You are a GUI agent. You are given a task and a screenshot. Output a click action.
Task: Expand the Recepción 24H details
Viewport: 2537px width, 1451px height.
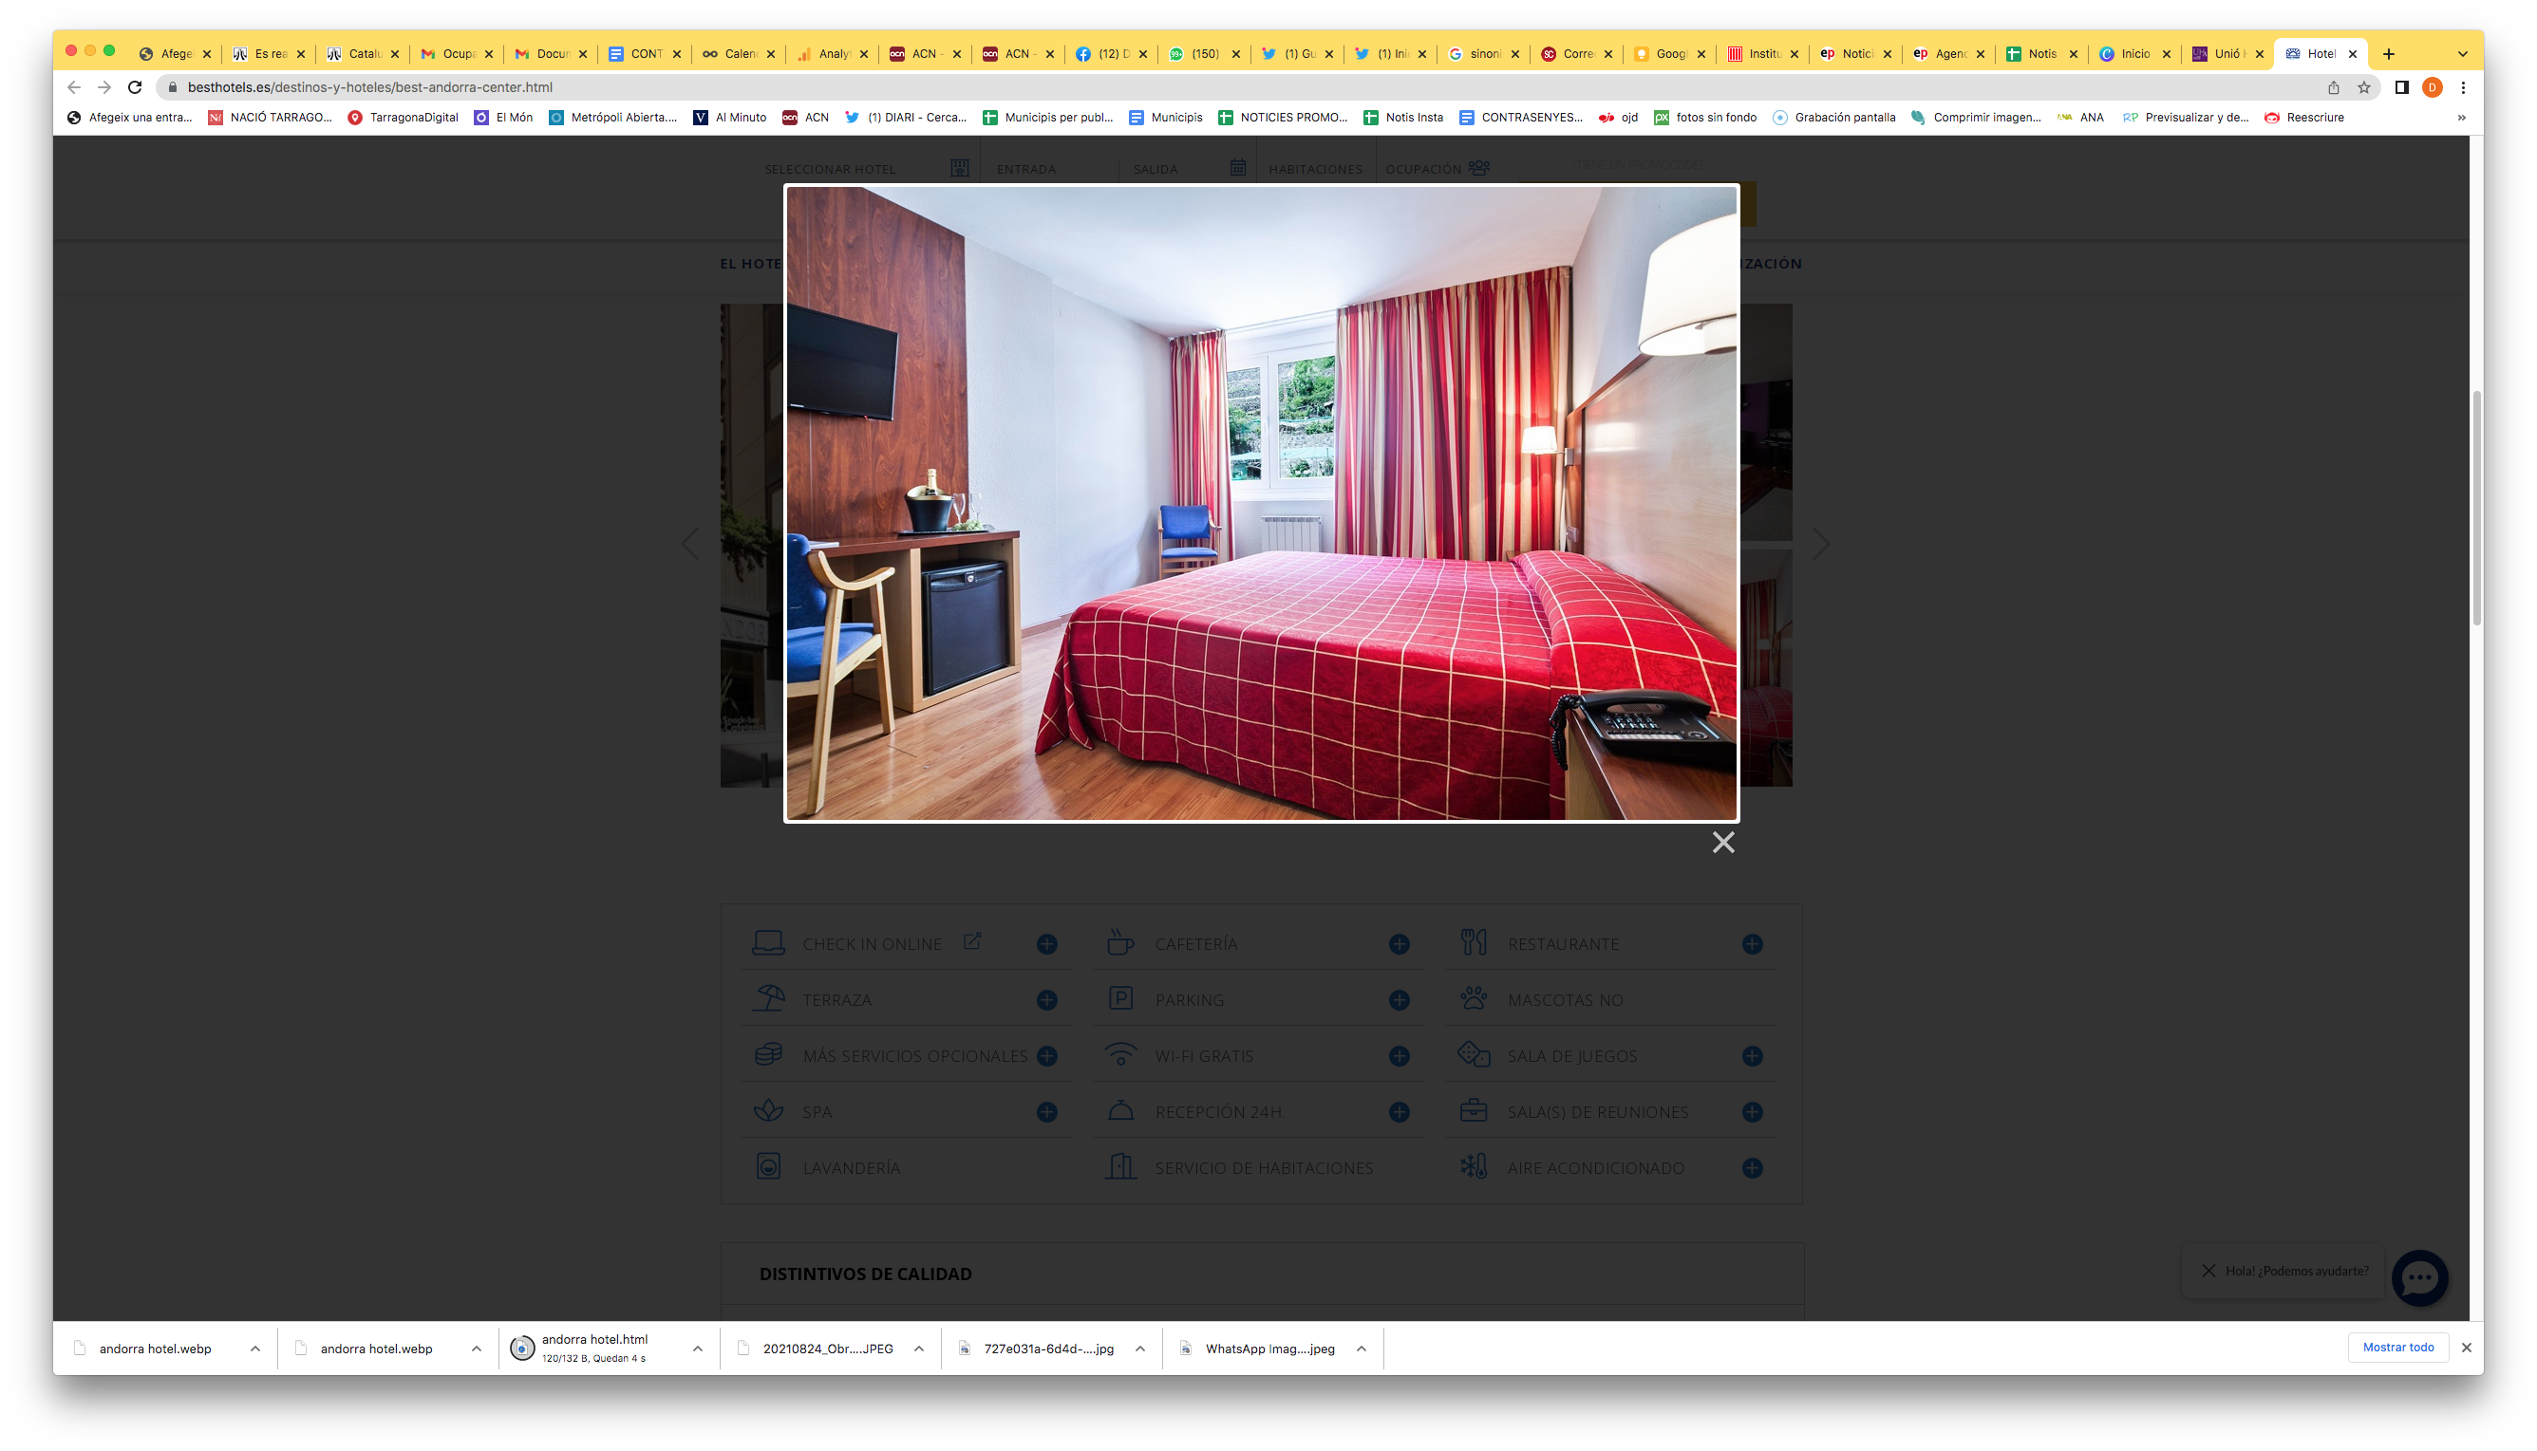[1400, 1111]
